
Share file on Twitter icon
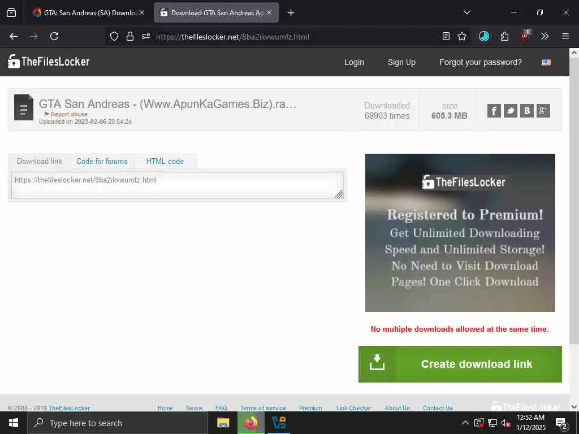pos(511,111)
